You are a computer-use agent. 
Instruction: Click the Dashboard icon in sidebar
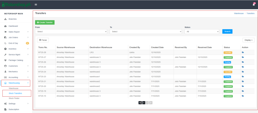coord(6,26)
